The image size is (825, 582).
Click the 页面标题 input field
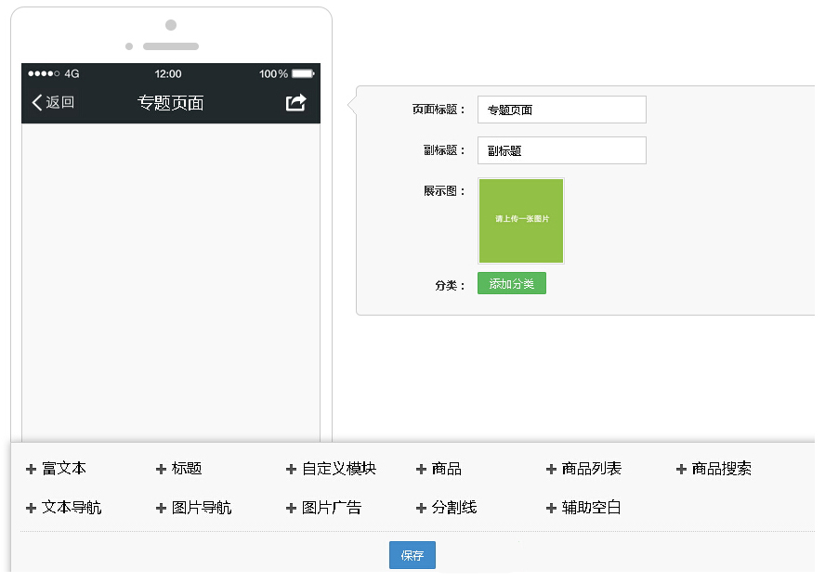[x=561, y=110]
